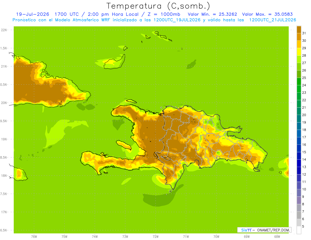
Task: Pick the green swatch between 26 and 27
Action: pos(299,66)
